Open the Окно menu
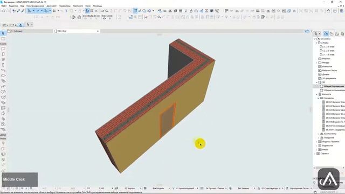The height and width of the screenshot is (194, 345). pyautogui.click(x=88, y=6)
